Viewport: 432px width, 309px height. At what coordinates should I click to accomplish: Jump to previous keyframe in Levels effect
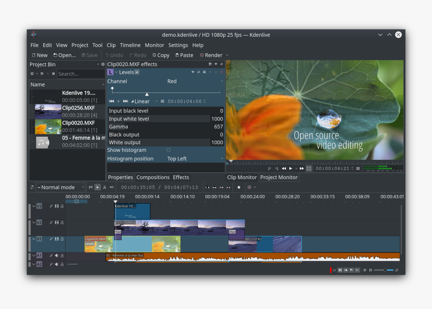coord(112,101)
